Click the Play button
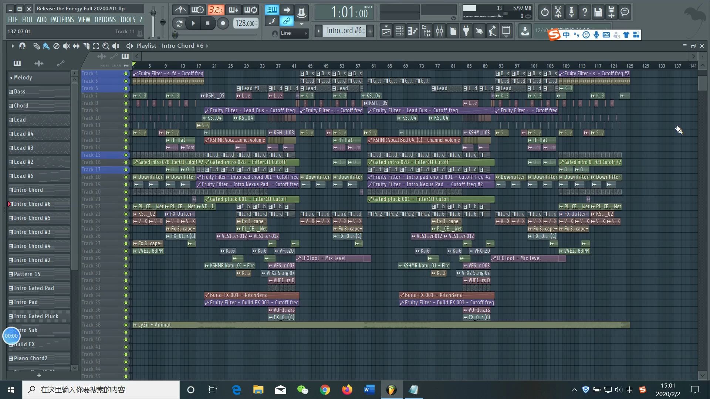710x399 pixels. click(193, 23)
